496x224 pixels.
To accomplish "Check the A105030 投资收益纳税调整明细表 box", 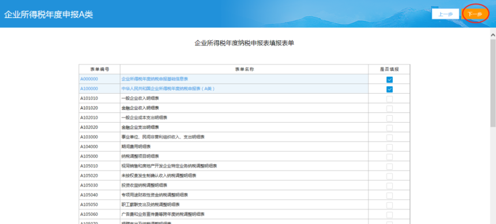I will [389, 186].
